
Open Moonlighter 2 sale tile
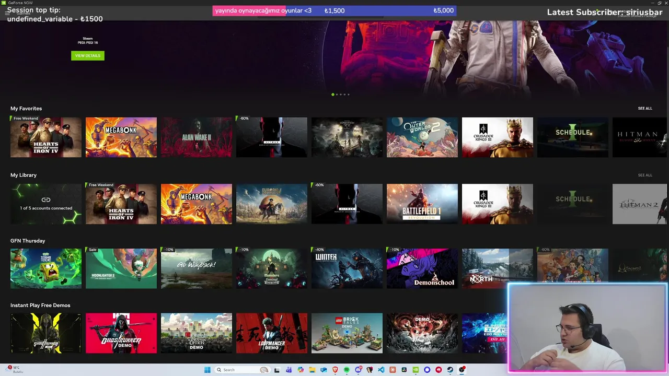121,268
